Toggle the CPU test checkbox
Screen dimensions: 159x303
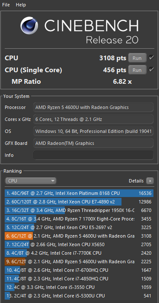click(x=151, y=58)
